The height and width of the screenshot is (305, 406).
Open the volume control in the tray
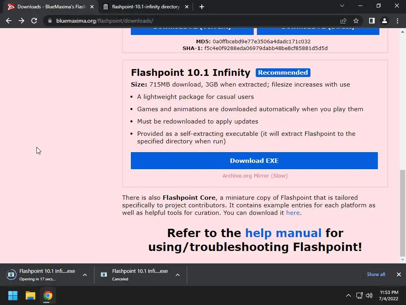coord(369,295)
